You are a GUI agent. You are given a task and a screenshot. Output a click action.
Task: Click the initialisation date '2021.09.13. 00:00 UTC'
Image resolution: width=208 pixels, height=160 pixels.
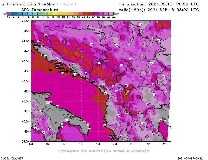click(x=173, y=4)
